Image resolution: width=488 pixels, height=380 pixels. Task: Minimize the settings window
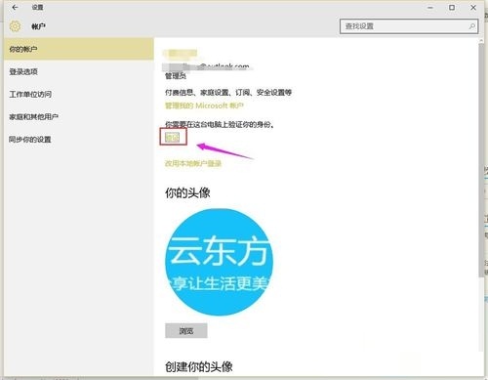(x=430, y=8)
